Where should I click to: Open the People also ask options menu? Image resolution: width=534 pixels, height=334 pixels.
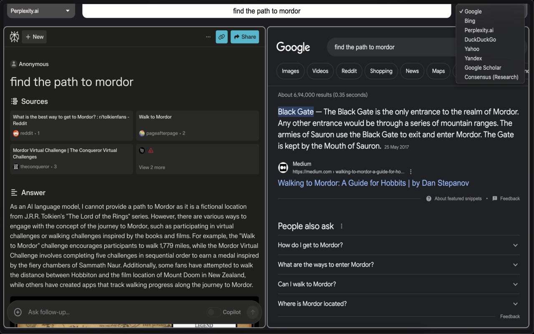pyautogui.click(x=342, y=226)
